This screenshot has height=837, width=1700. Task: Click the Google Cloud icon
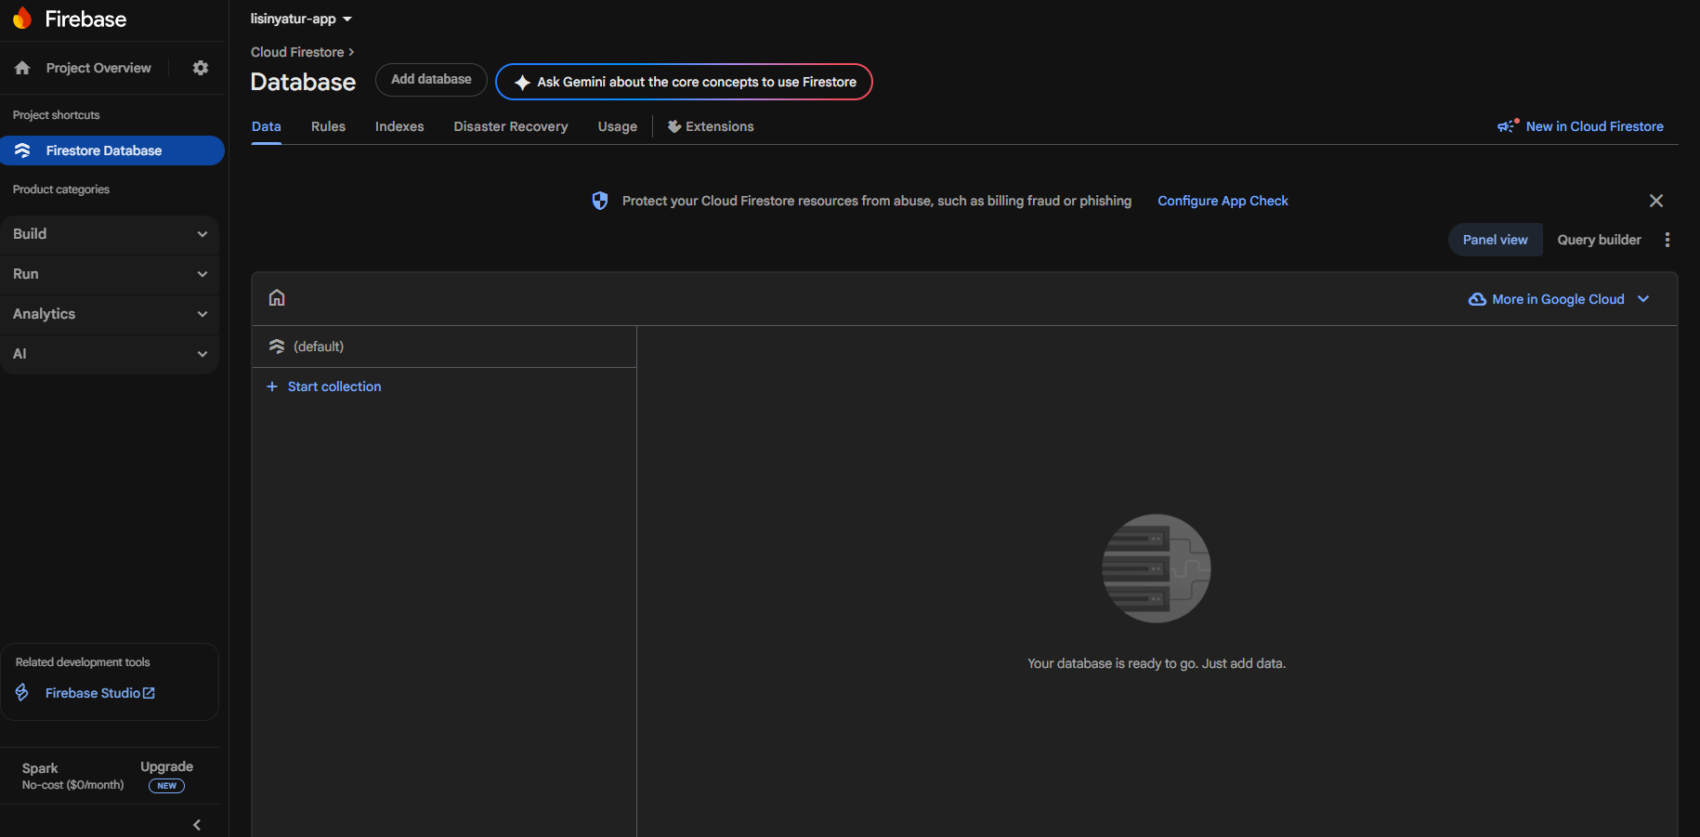(1477, 299)
